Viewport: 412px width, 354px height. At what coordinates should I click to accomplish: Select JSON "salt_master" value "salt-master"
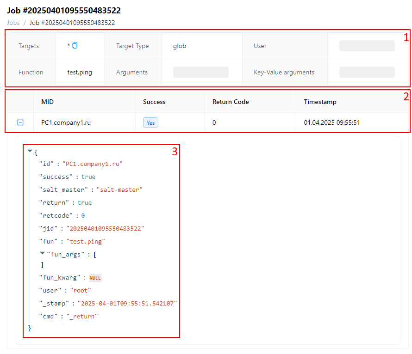pos(119,189)
